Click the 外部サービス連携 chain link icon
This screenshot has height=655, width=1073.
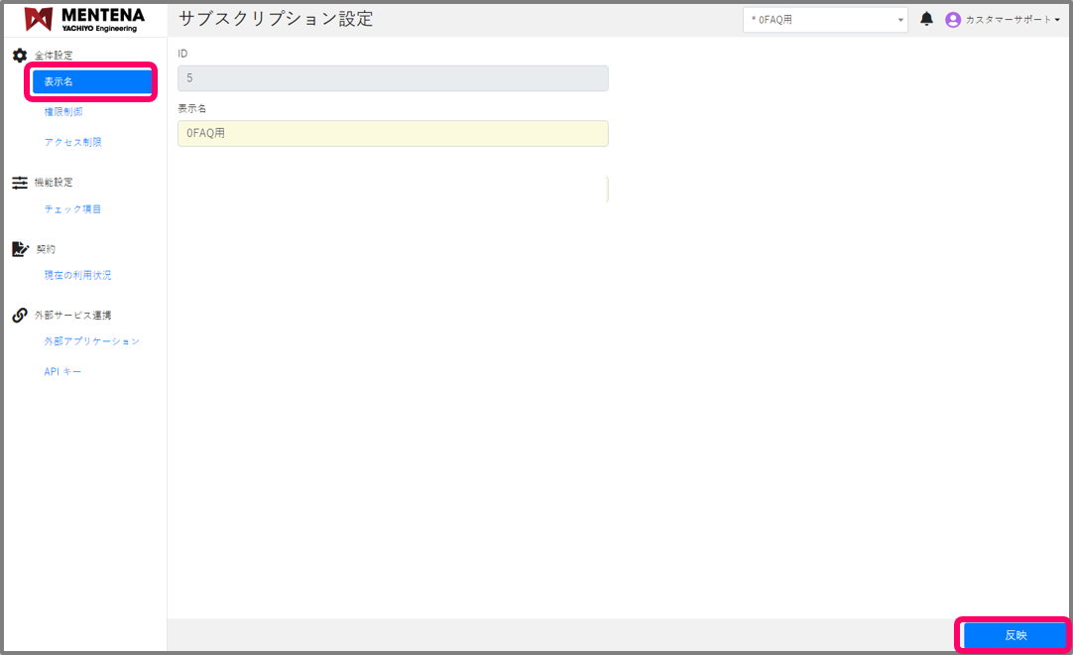18,314
